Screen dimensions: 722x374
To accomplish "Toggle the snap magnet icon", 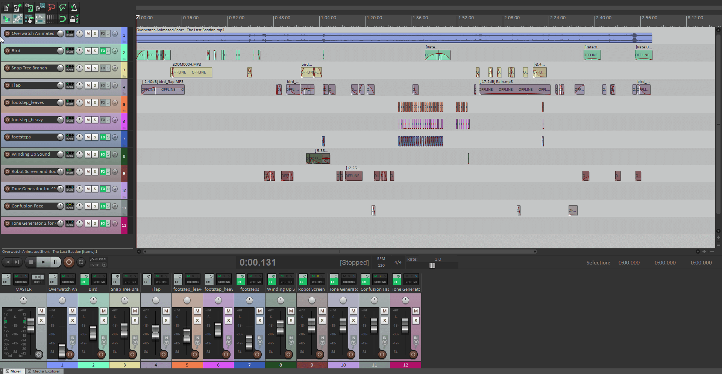I will [63, 19].
